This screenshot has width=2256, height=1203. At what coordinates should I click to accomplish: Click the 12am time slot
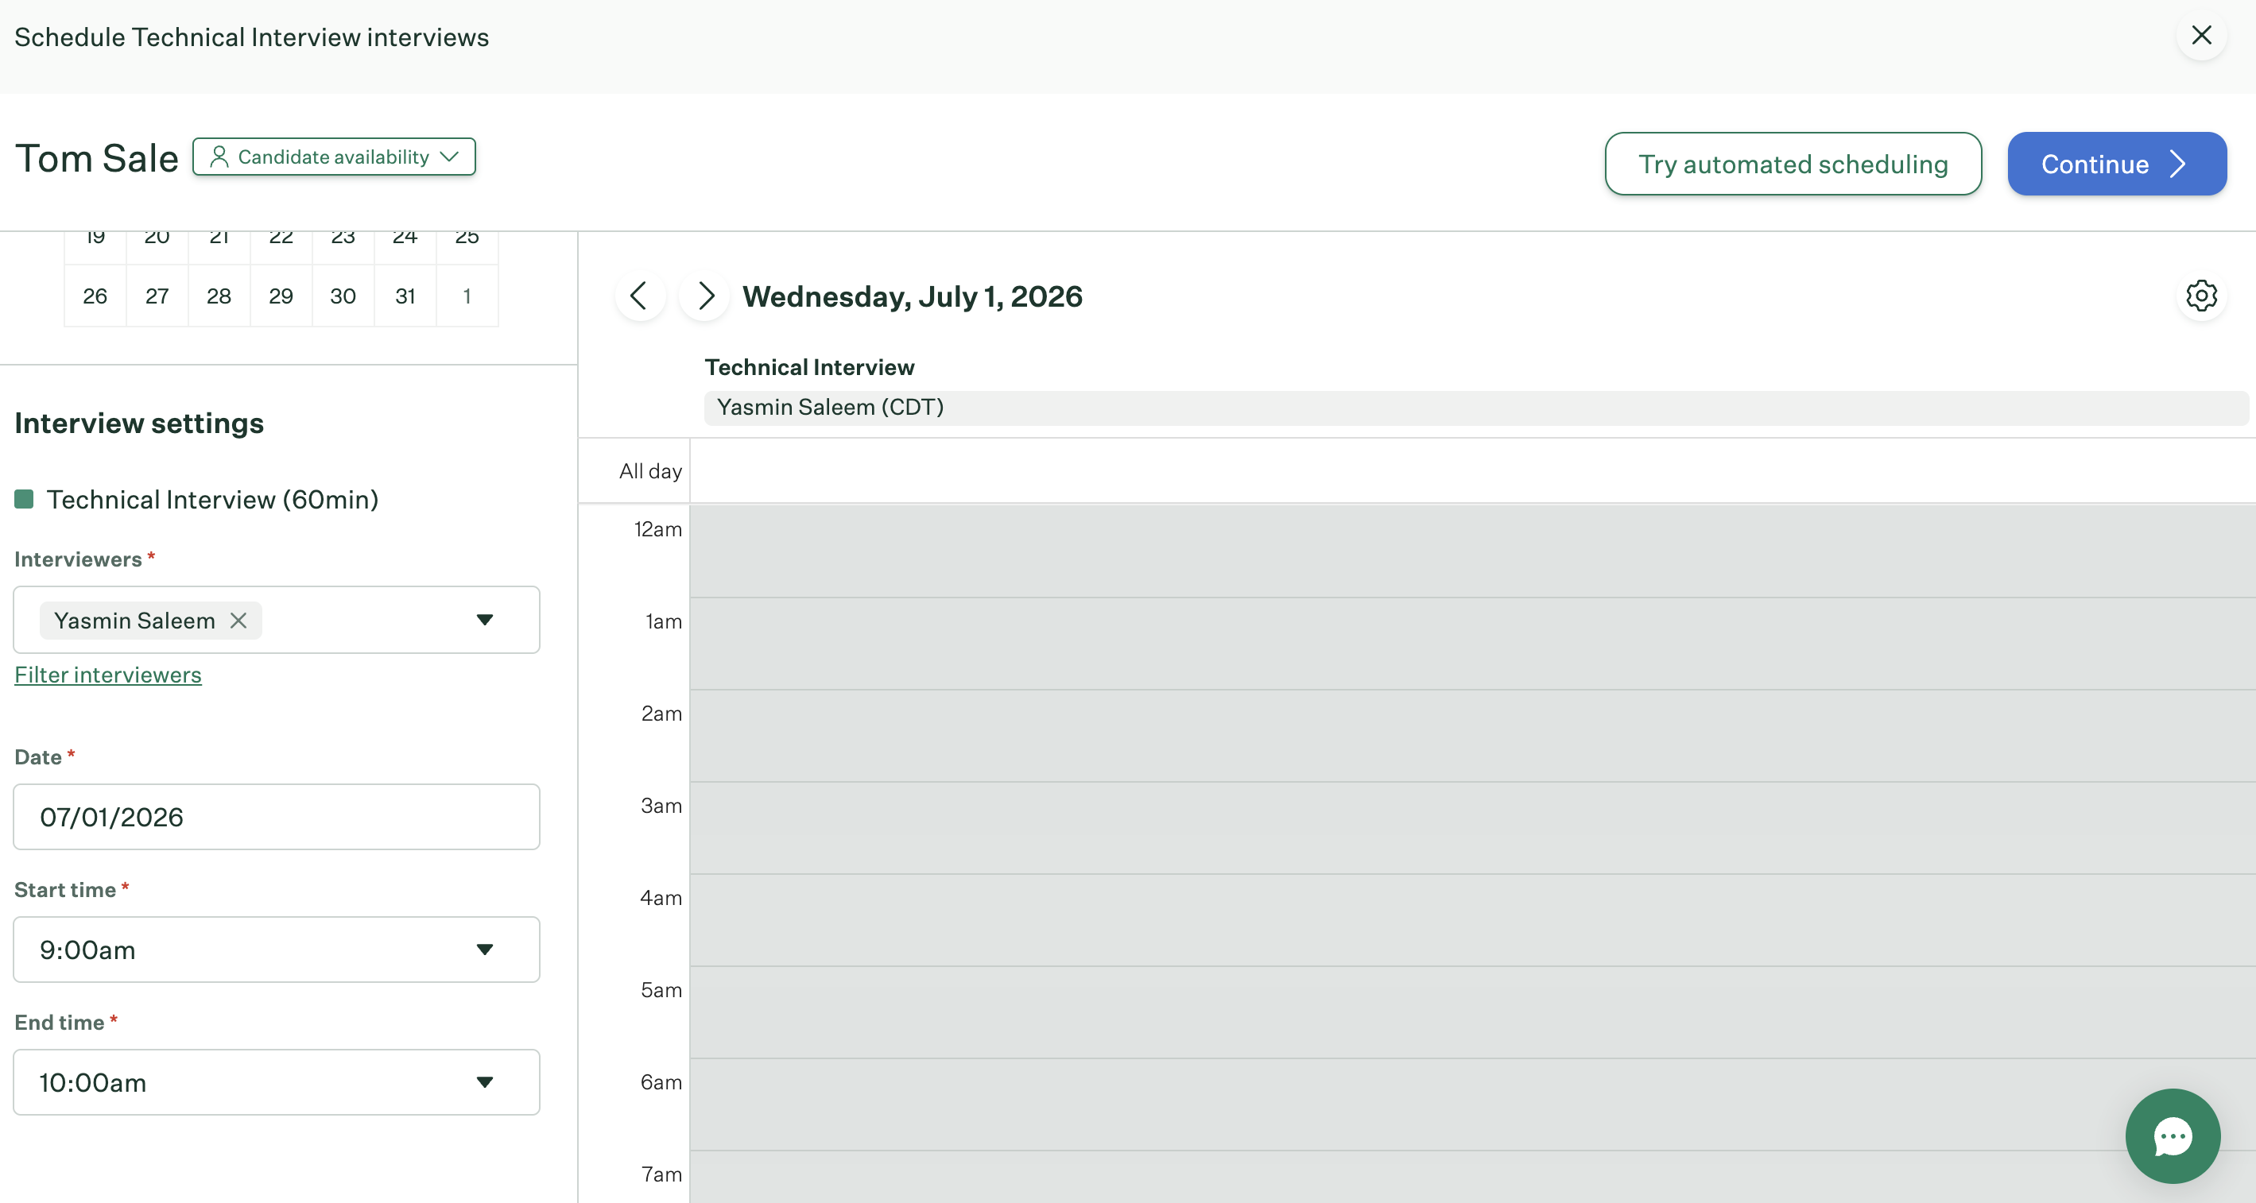pyautogui.click(x=1472, y=551)
